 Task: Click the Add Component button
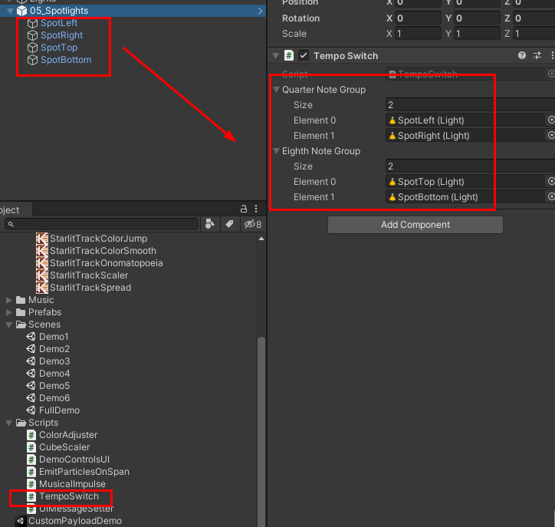click(x=415, y=225)
